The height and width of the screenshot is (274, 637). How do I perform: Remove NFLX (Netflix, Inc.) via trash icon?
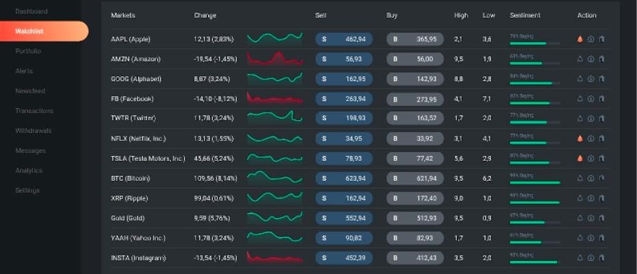point(601,138)
